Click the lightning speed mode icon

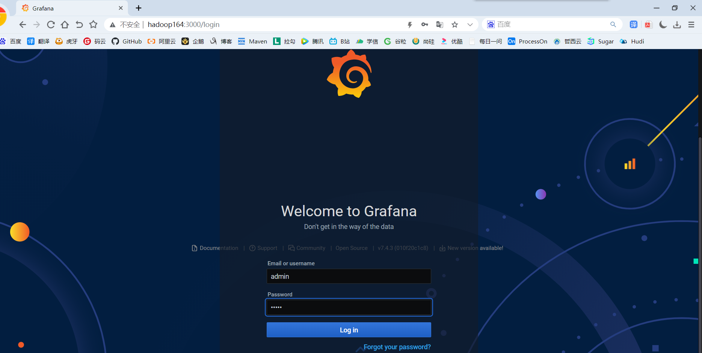pyautogui.click(x=410, y=25)
